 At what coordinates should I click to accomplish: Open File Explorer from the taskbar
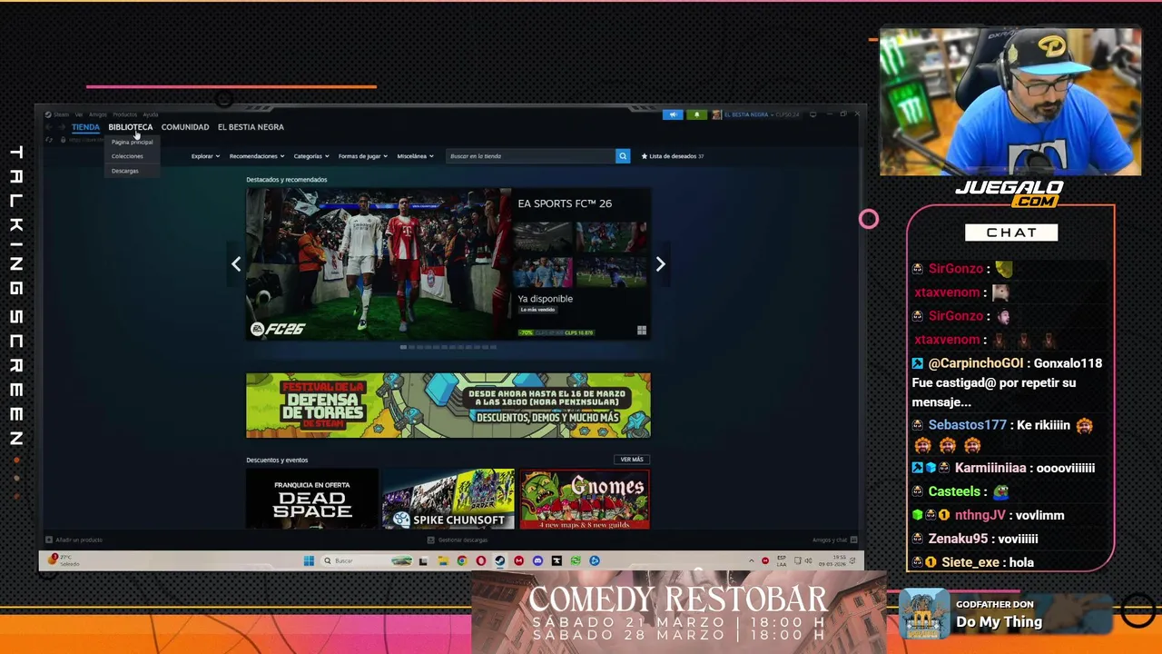point(443,560)
